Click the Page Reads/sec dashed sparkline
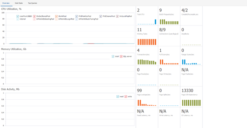The image size is (247, 128). [147, 85]
